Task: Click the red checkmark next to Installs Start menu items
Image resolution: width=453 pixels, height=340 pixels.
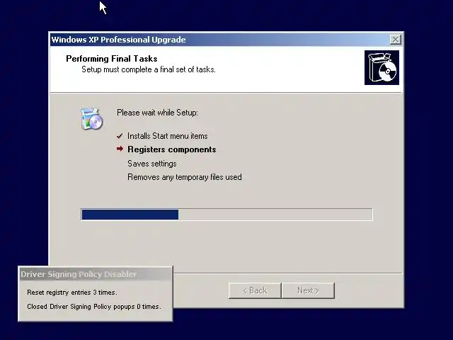Action: [x=120, y=136]
